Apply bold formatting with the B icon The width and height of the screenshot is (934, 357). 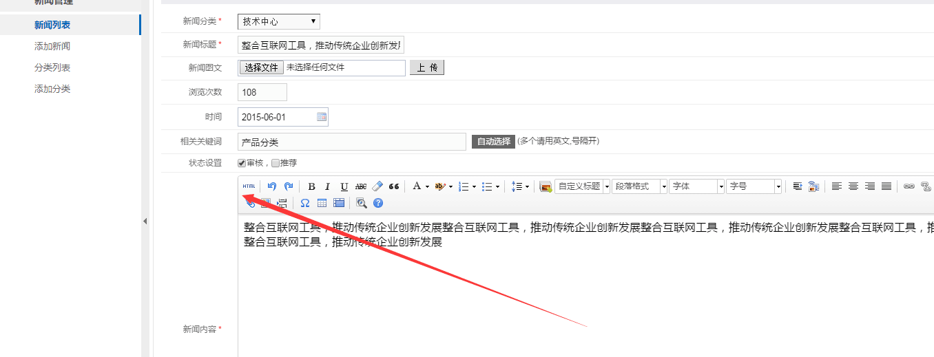[x=311, y=186]
